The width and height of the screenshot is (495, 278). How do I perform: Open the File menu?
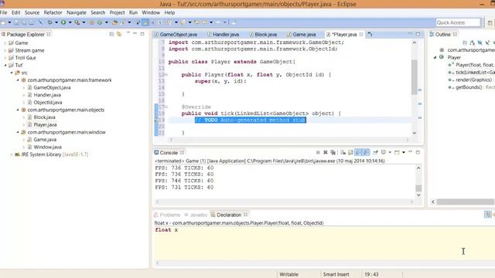(3, 12)
